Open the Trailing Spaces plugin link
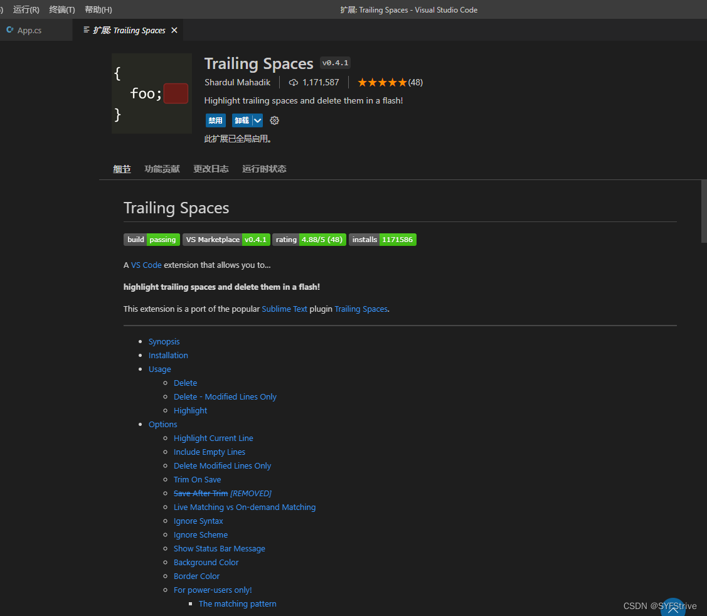Image resolution: width=707 pixels, height=616 pixels. (x=361, y=309)
